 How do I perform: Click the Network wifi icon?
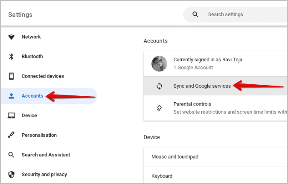point(12,37)
